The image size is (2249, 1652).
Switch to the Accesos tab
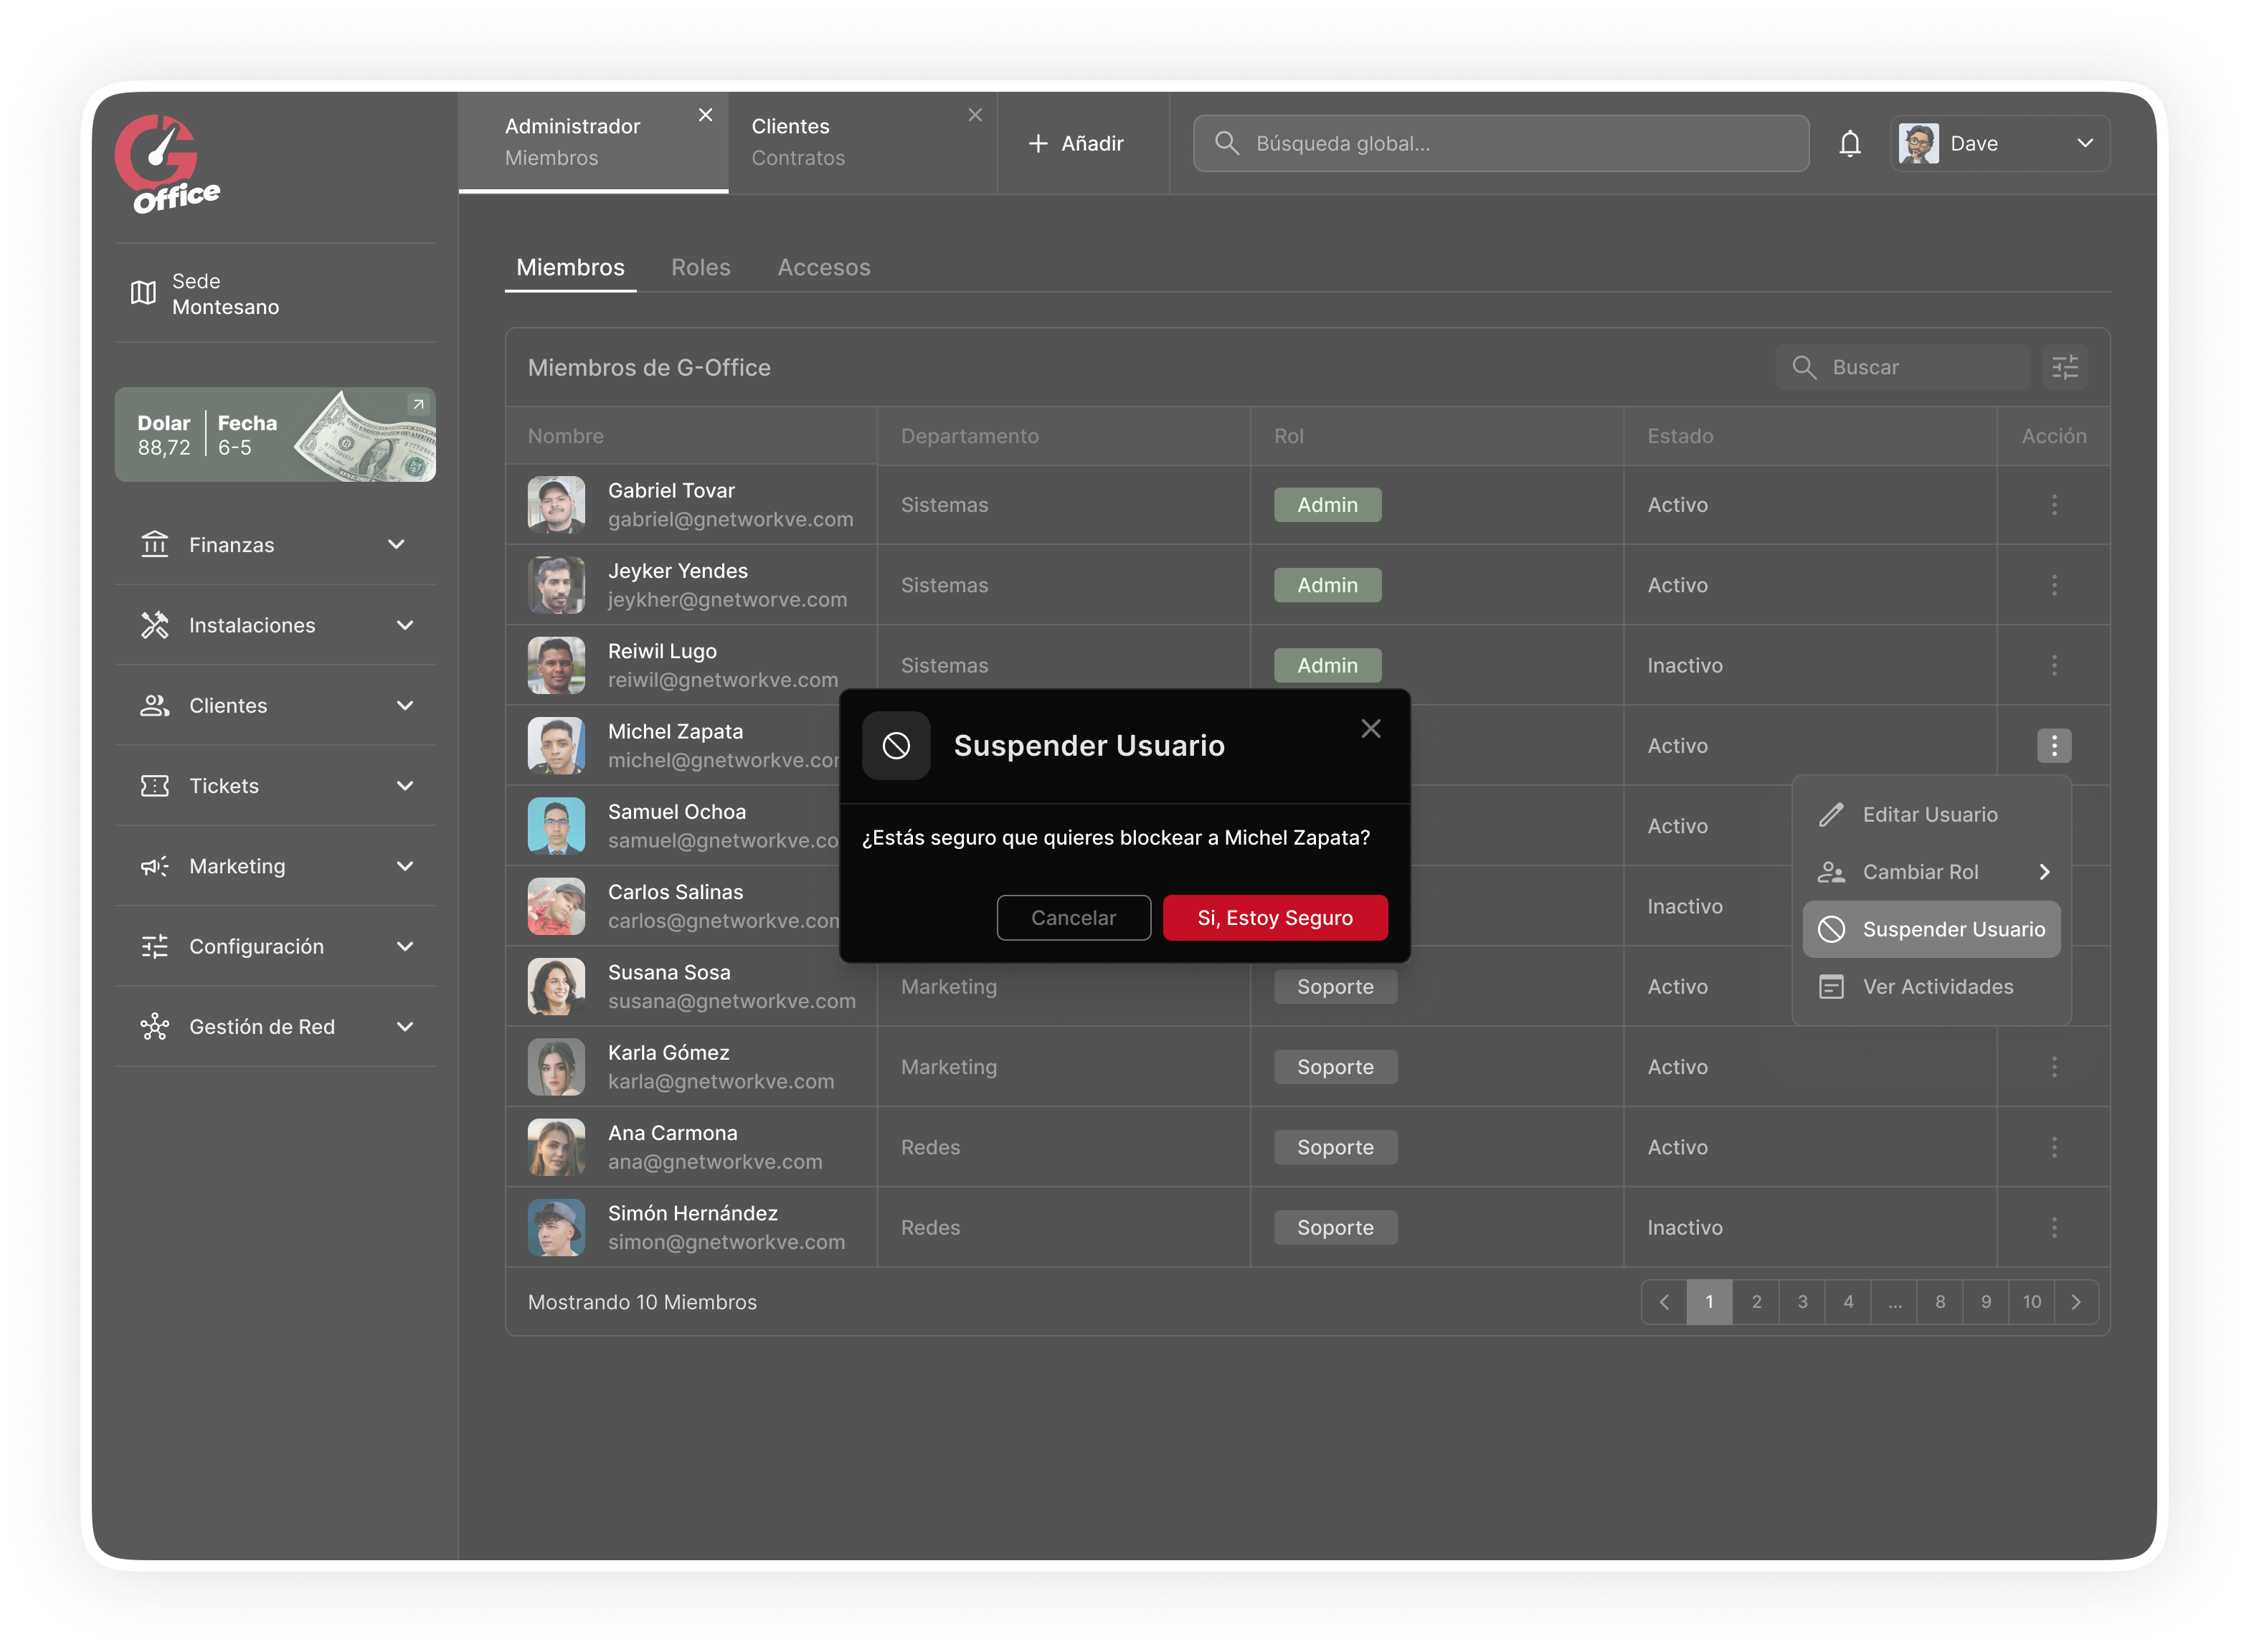[823, 267]
